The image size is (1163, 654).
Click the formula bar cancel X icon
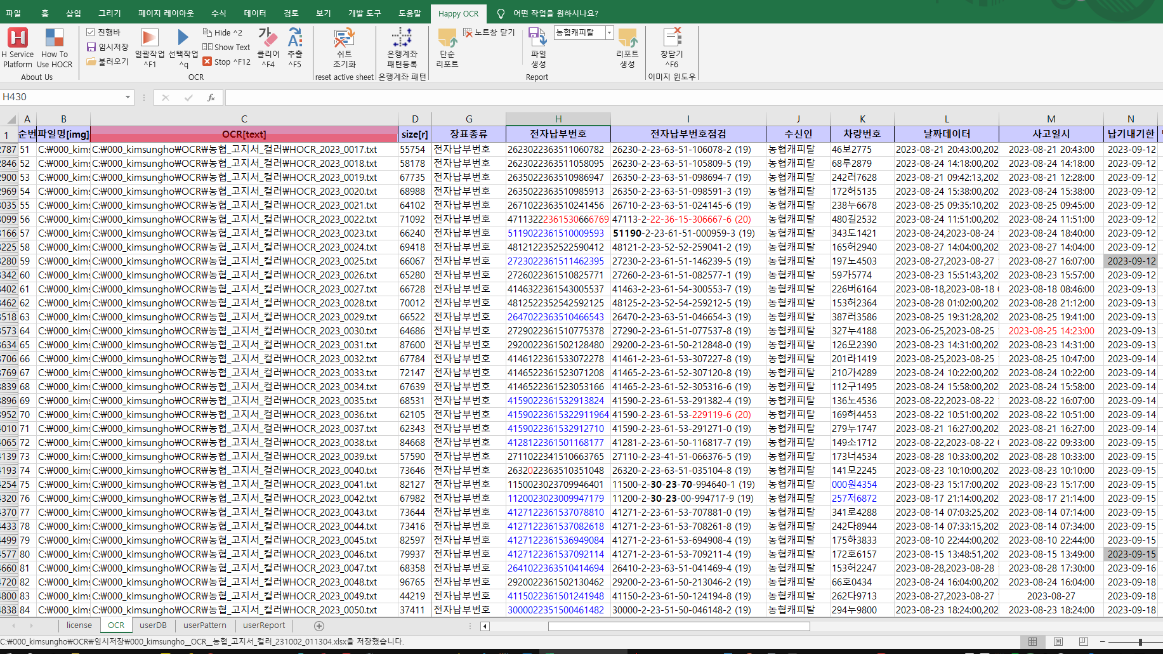tap(166, 97)
